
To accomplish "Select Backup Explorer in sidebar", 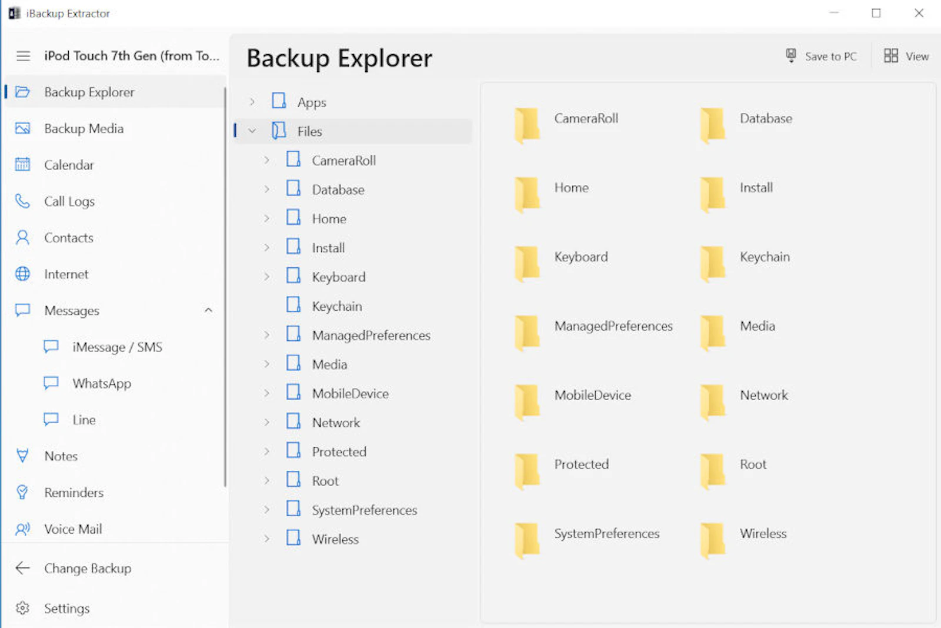I will coord(115,92).
